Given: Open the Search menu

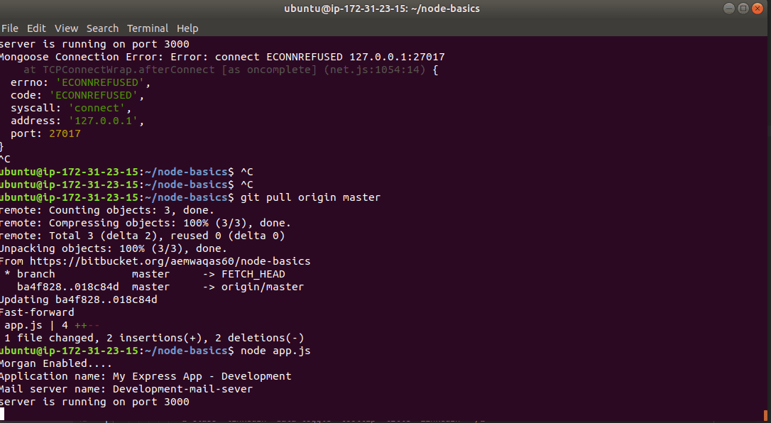Looking at the screenshot, I should point(102,28).
